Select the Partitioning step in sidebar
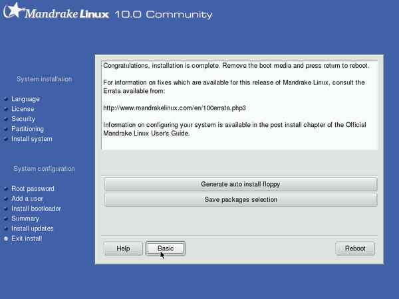This screenshot has width=399, height=299. pyautogui.click(x=27, y=129)
